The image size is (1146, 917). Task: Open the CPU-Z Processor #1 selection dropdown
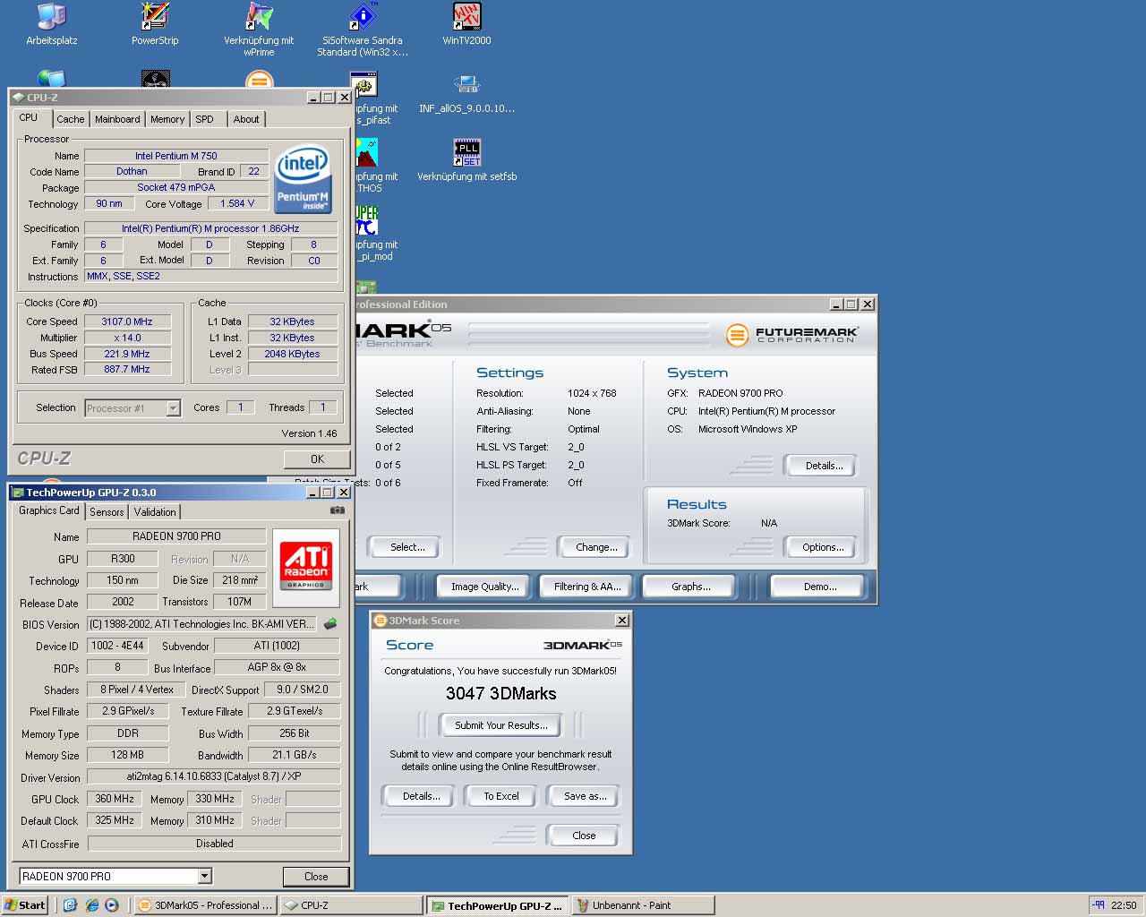(174, 408)
